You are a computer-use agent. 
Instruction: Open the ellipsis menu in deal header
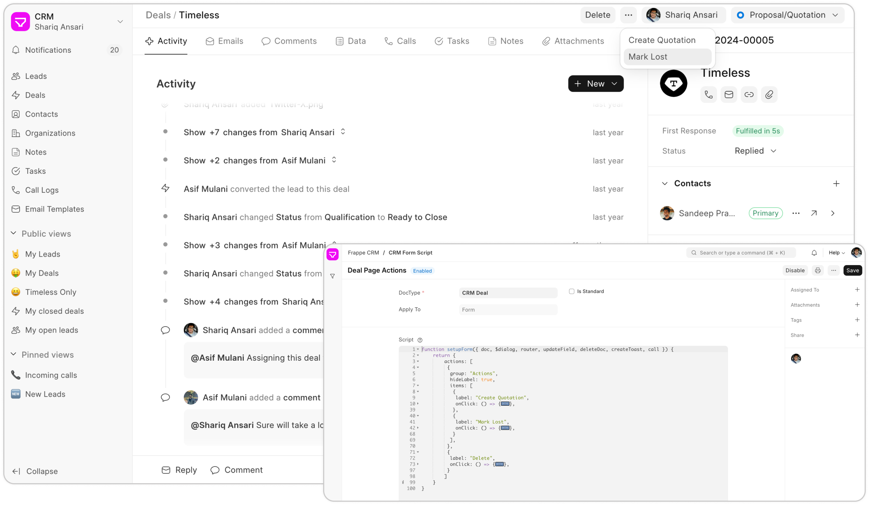(628, 15)
